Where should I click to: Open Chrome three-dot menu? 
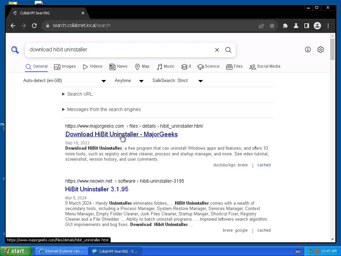328,26
